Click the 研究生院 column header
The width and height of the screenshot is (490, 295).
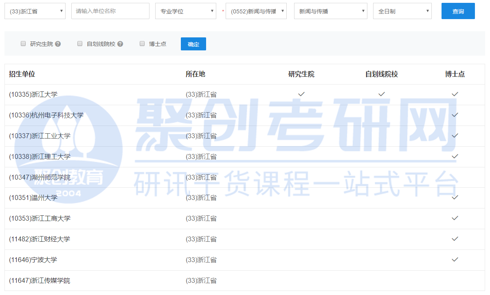pos(301,74)
